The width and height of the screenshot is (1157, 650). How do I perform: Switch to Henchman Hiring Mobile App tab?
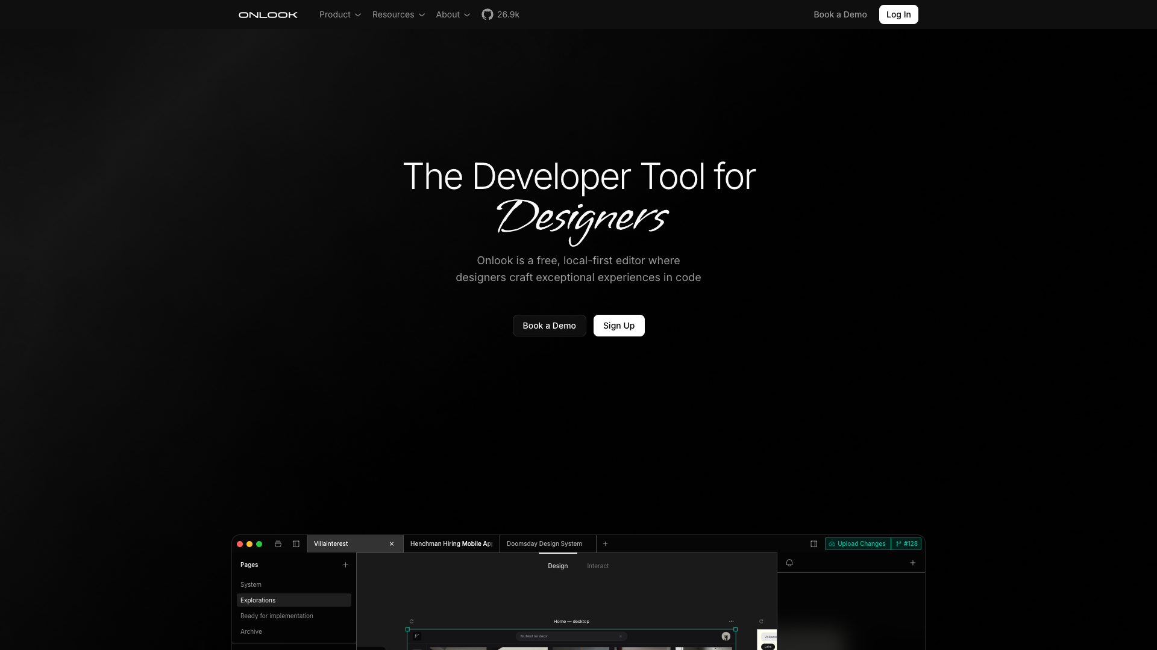tap(451, 544)
